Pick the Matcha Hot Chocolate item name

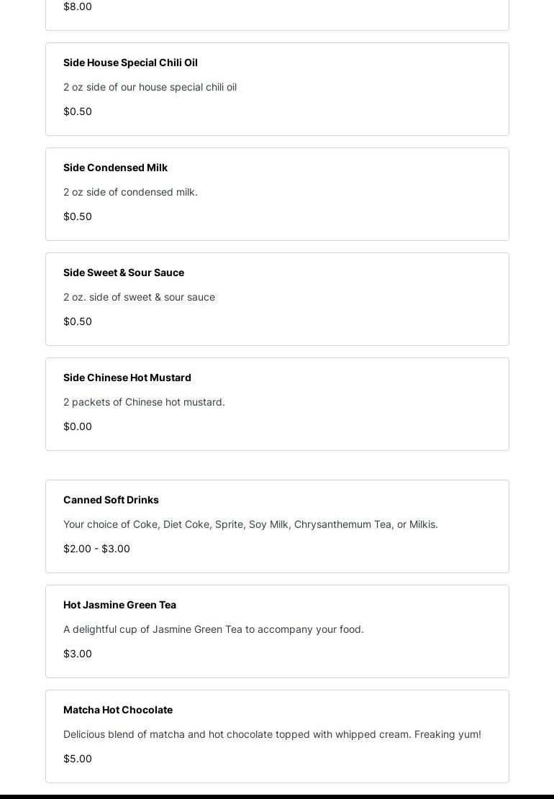[118, 710]
